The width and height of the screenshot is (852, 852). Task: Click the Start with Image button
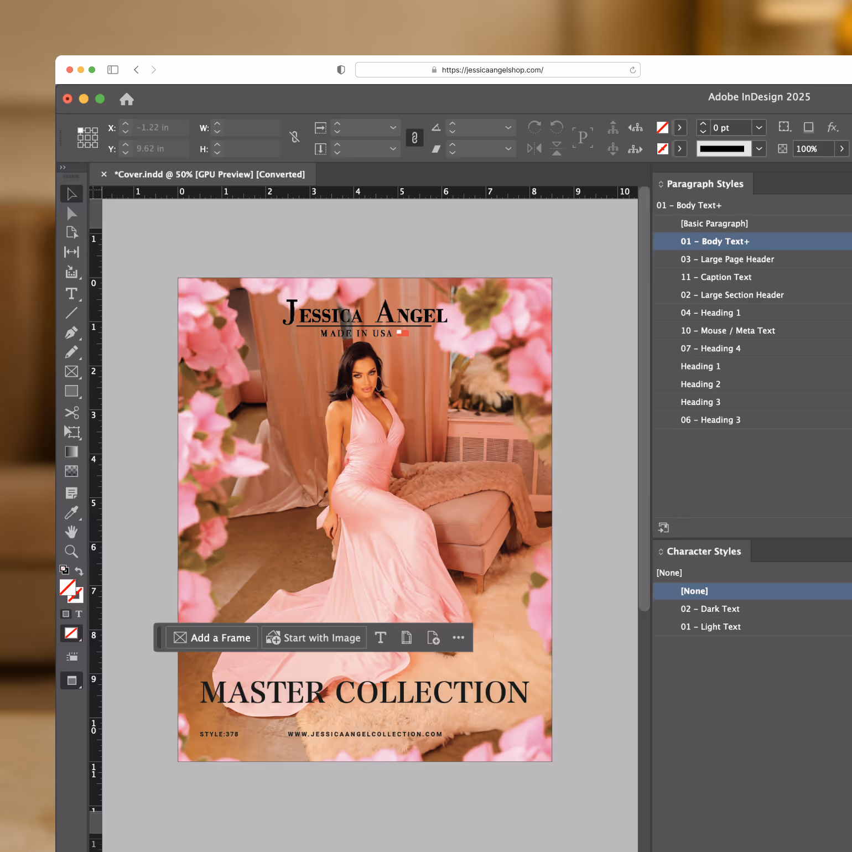(x=314, y=638)
